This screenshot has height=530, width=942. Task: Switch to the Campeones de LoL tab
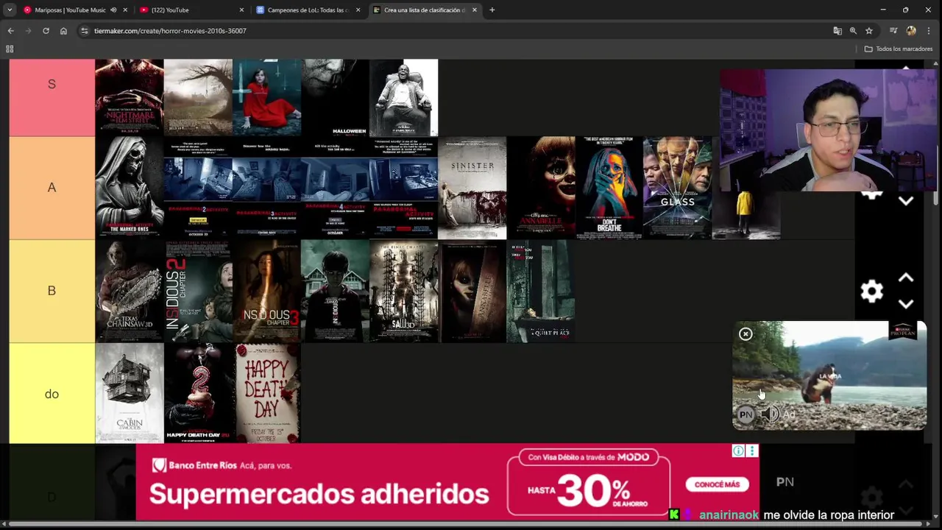click(x=308, y=10)
